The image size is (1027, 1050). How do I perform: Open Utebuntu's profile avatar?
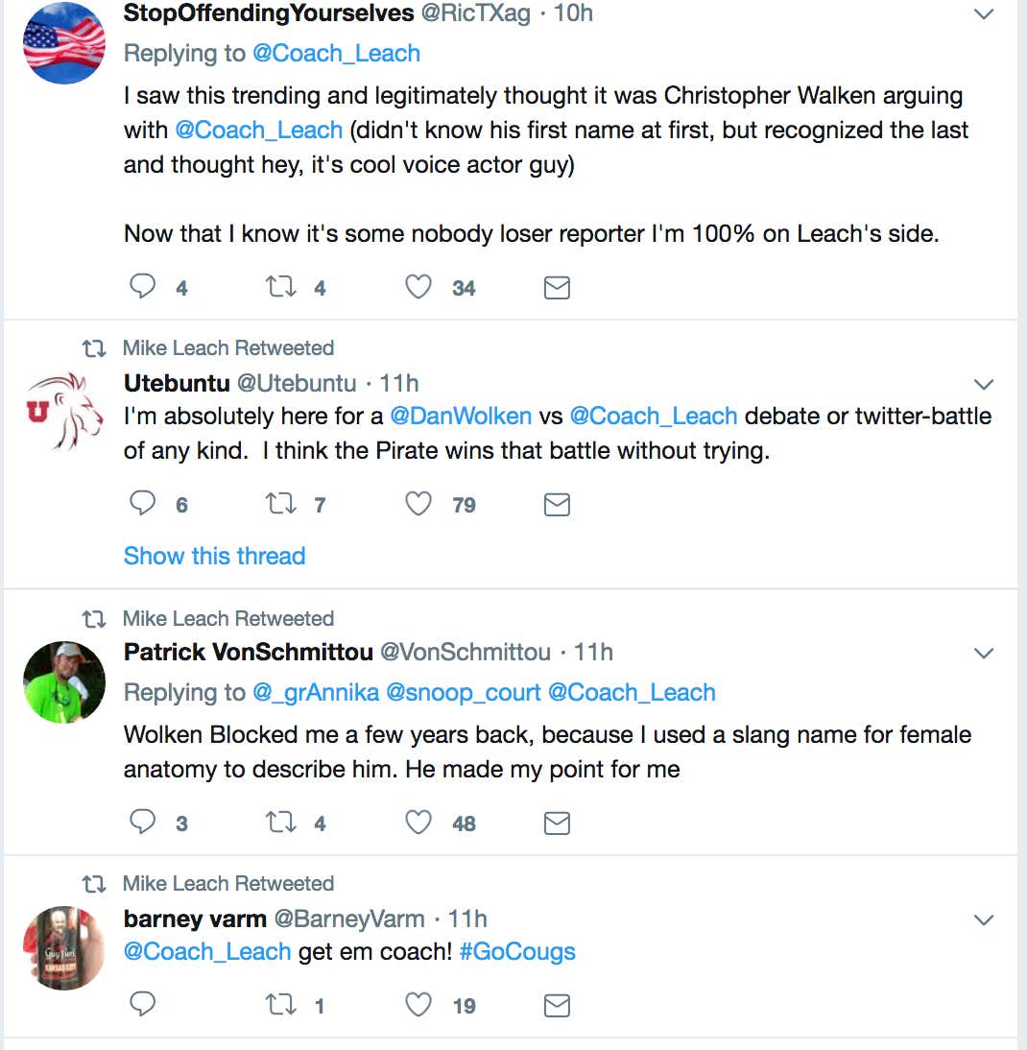click(x=64, y=411)
